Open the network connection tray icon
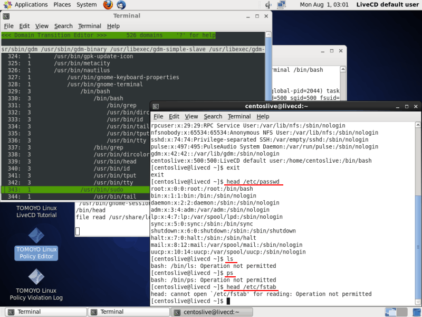The image size is (422, 317). (282, 5)
